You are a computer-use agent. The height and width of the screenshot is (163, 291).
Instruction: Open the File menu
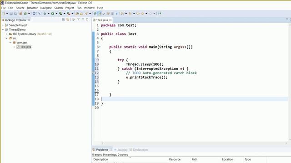click(3, 8)
